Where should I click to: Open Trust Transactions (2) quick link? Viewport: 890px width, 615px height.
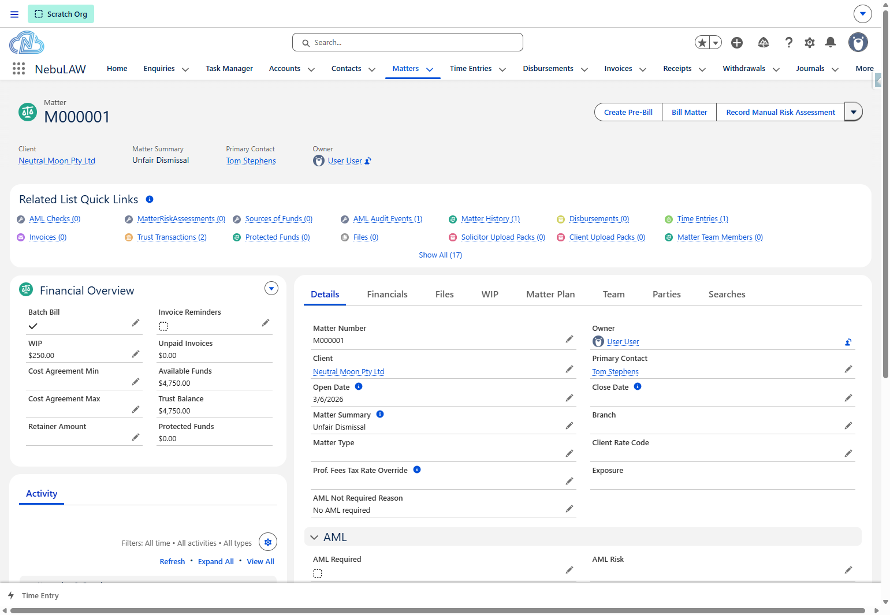click(172, 237)
